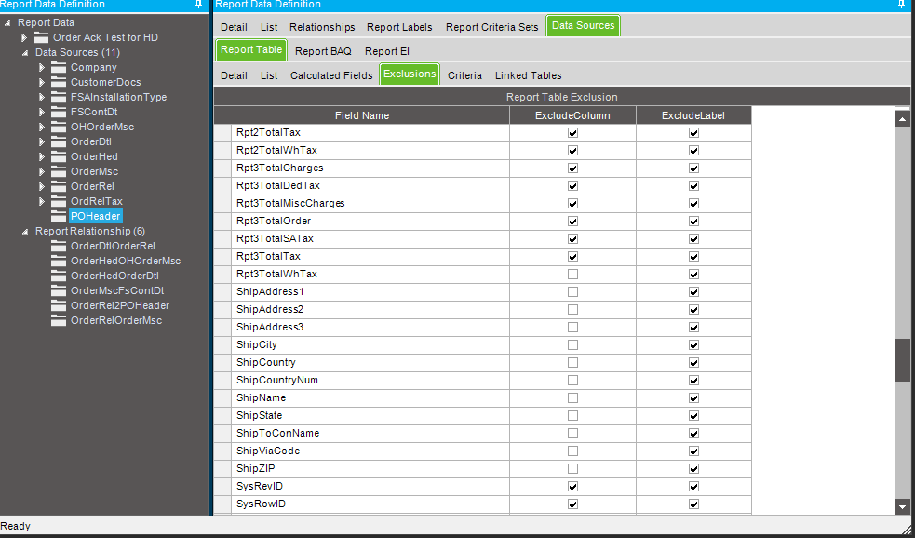The height and width of the screenshot is (538, 915).
Task: Expand the Order Ack Test for HD node
Action: click(24, 37)
